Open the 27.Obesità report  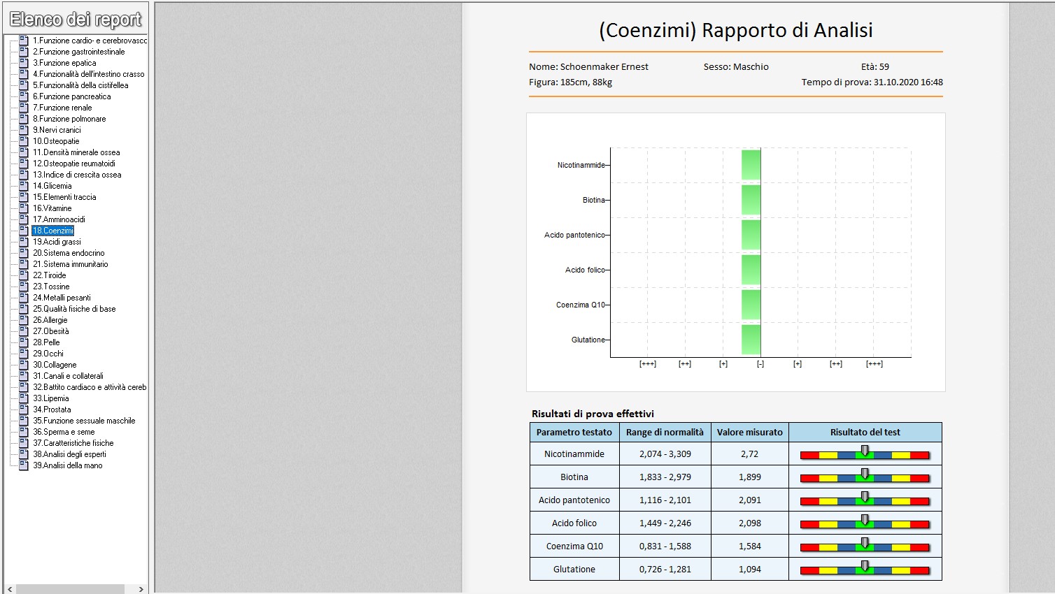point(51,331)
